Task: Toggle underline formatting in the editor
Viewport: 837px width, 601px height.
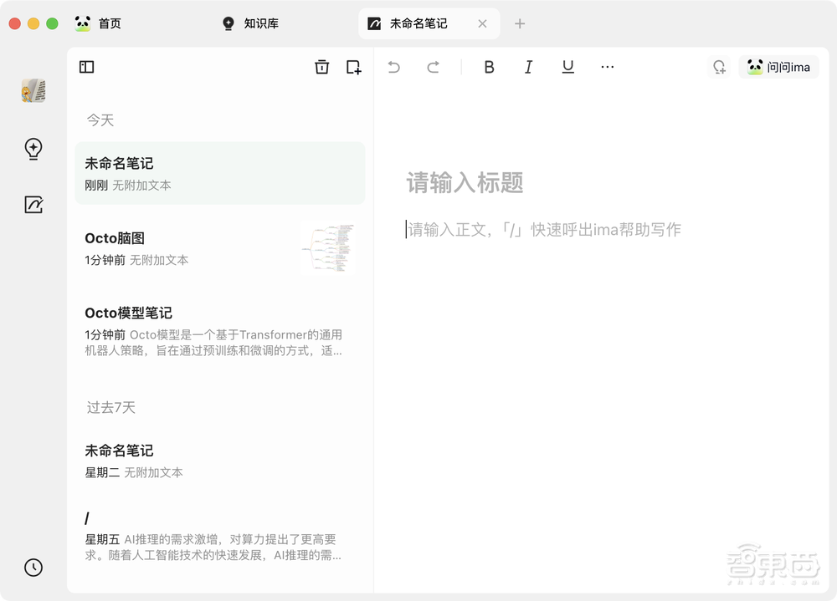Action: coord(567,67)
